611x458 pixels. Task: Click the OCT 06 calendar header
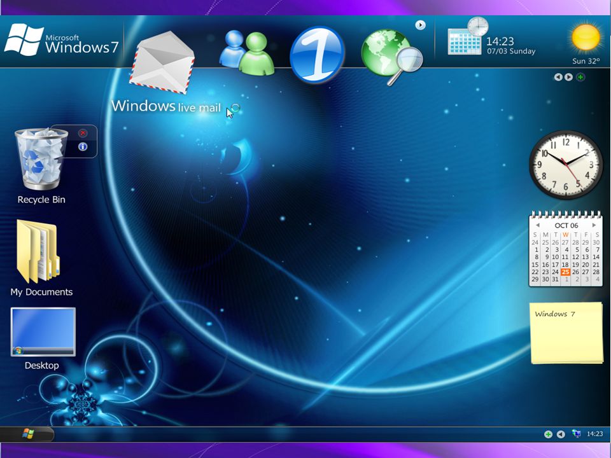566,225
